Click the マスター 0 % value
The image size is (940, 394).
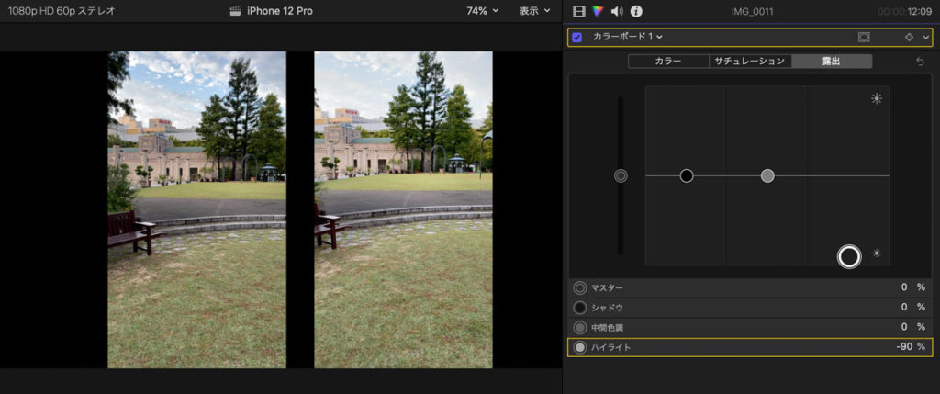[913, 287]
